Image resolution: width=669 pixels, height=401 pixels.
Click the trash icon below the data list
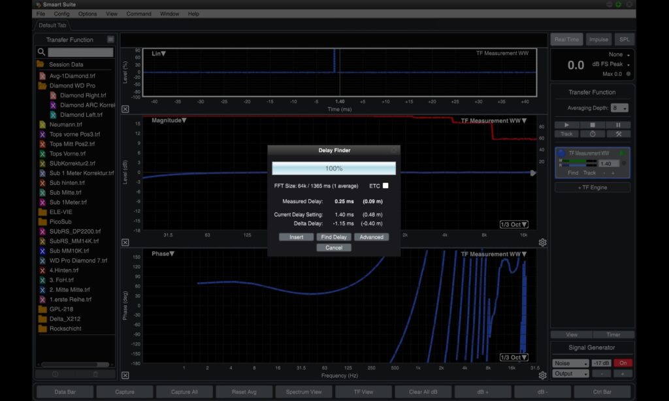click(95, 374)
